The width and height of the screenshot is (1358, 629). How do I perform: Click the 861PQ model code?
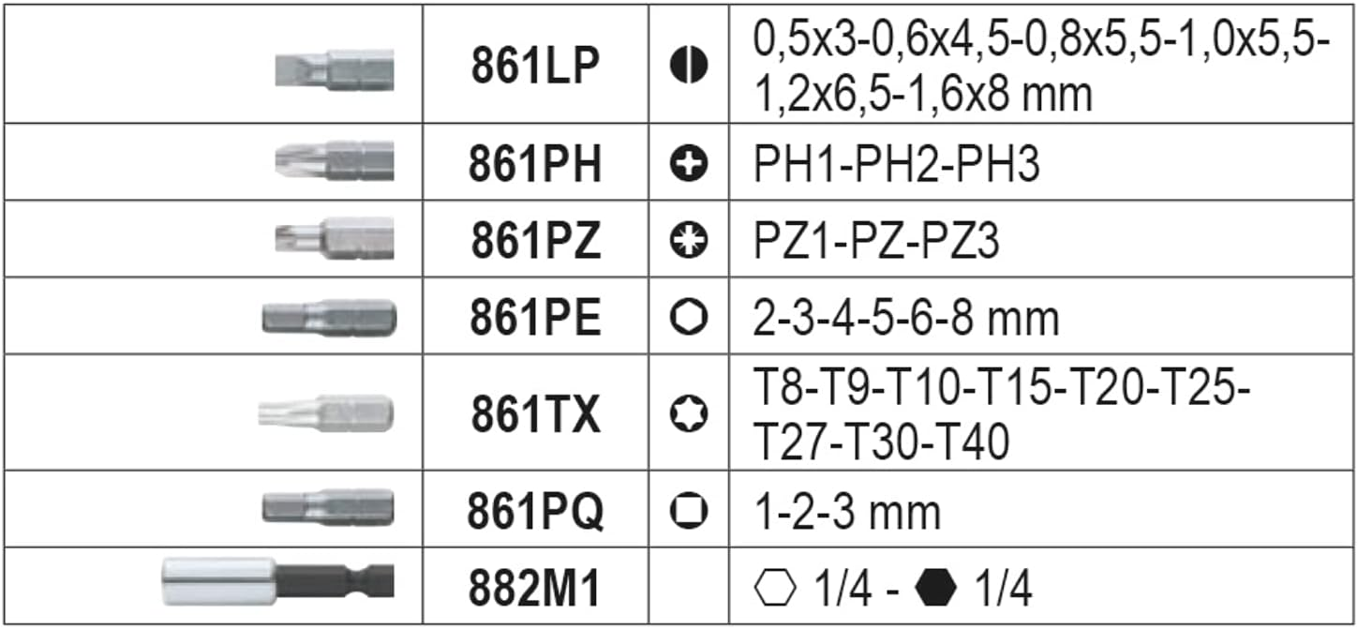pos(535,511)
